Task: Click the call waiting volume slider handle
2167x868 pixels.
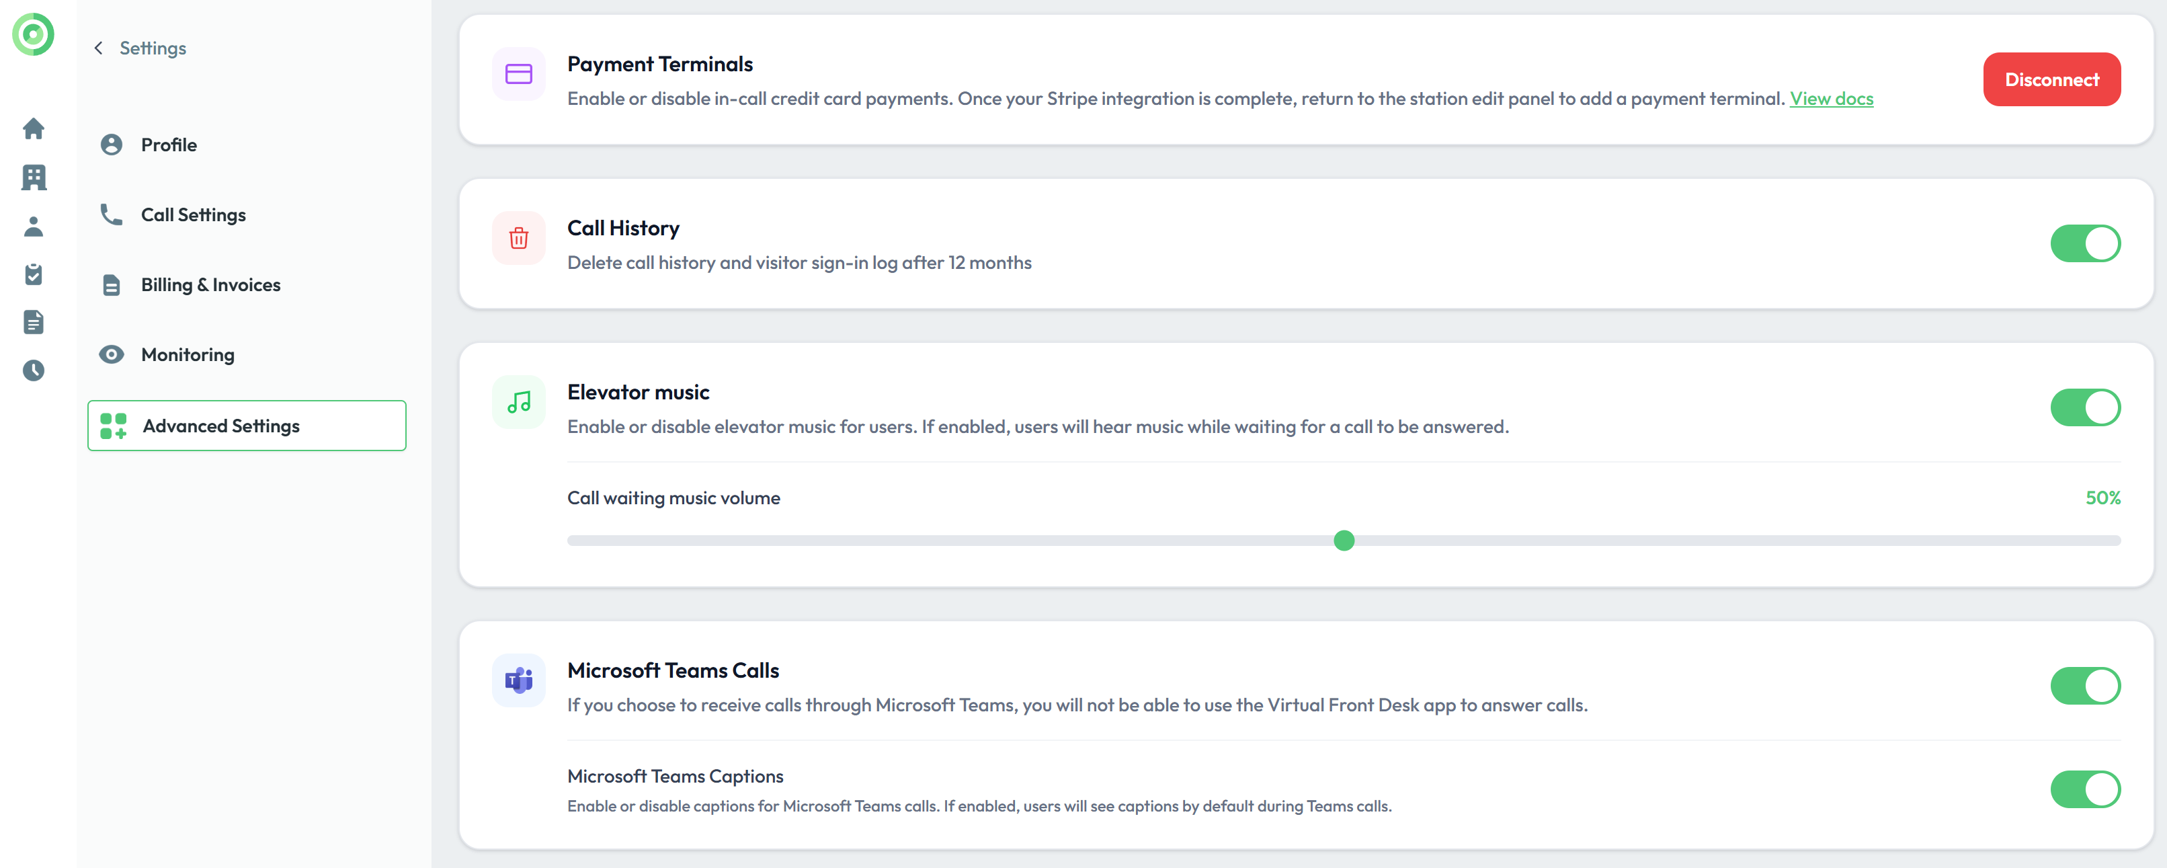Action: point(1344,540)
